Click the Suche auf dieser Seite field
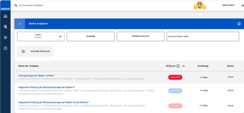This screenshot has width=244, height=113. (x=203, y=36)
